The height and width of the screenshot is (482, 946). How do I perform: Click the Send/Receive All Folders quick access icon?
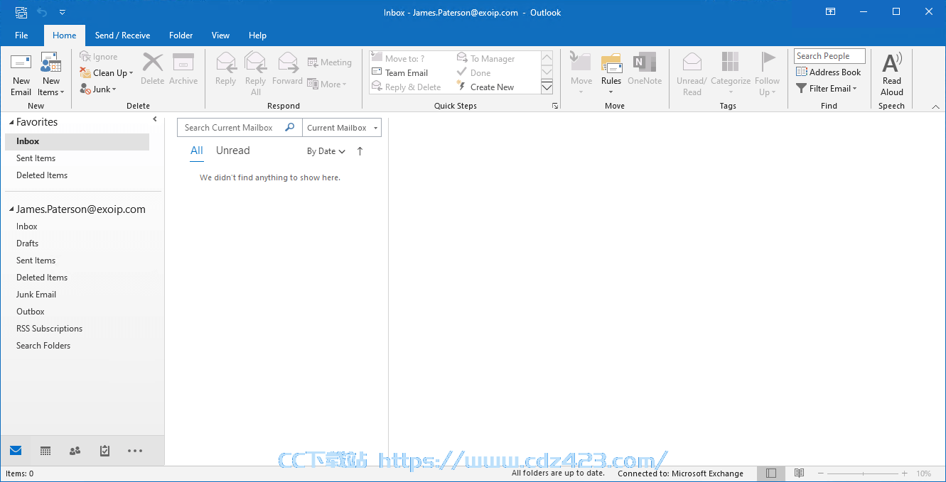pos(21,12)
